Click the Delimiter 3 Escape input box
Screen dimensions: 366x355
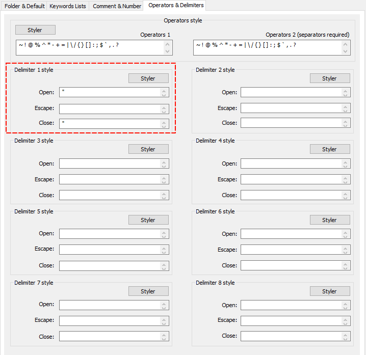click(110, 179)
